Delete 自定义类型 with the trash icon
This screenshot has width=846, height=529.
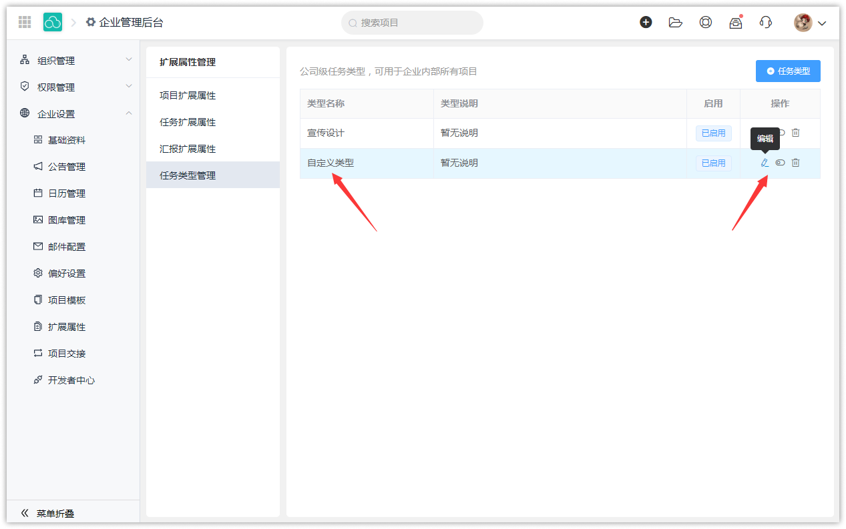coord(795,163)
